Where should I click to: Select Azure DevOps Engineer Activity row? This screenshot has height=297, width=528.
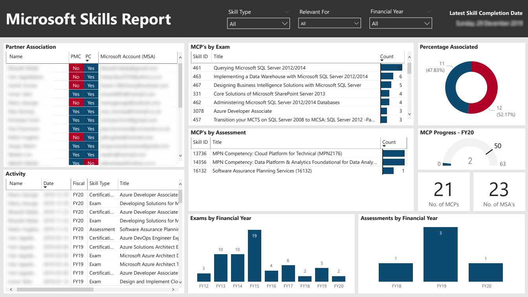93,238
